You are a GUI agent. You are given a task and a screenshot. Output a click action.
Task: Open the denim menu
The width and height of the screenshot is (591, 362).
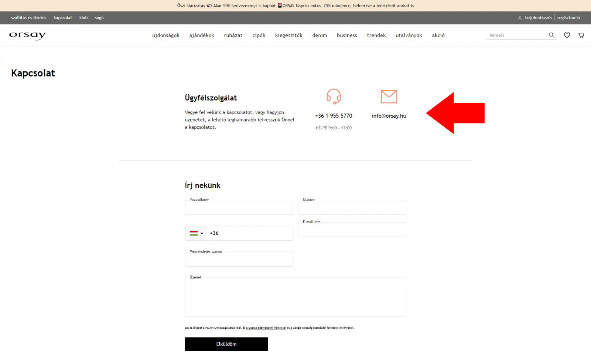pos(320,35)
